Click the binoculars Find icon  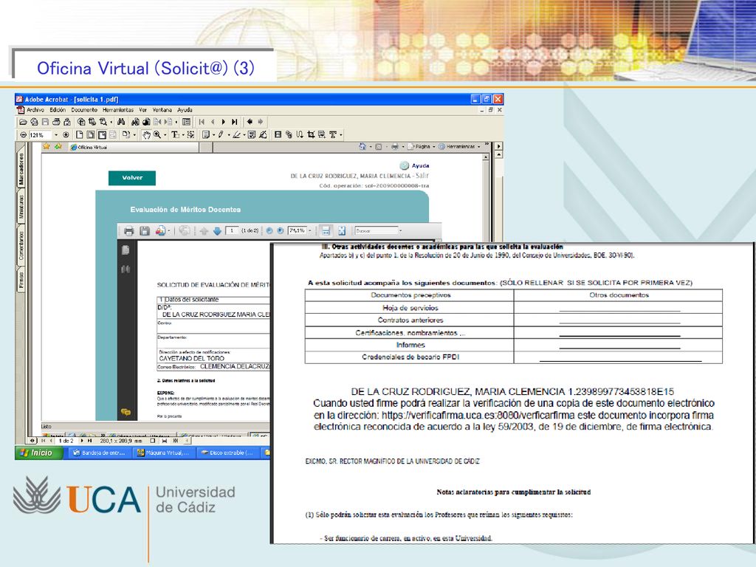pos(120,122)
